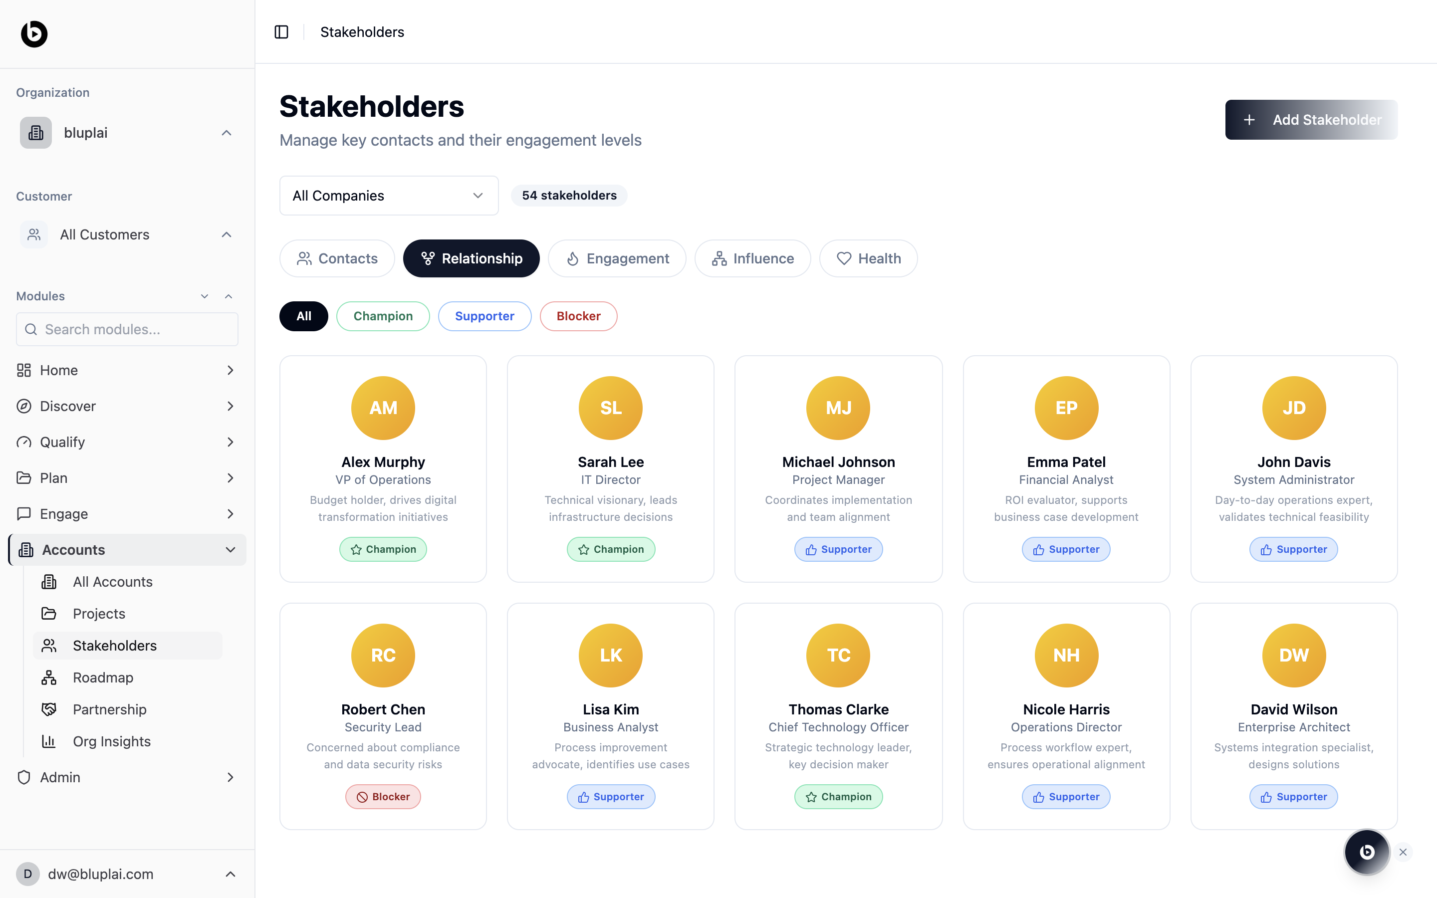Switch to the Influence tab
Image resolution: width=1437 pixels, height=898 pixels.
[x=752, y=258]
